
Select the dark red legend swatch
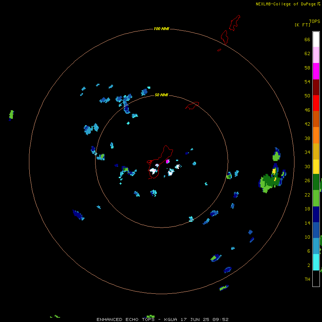coord(316,87)
